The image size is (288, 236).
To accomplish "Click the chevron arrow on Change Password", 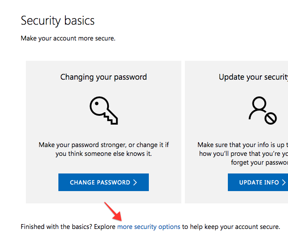I will (135, 182).
